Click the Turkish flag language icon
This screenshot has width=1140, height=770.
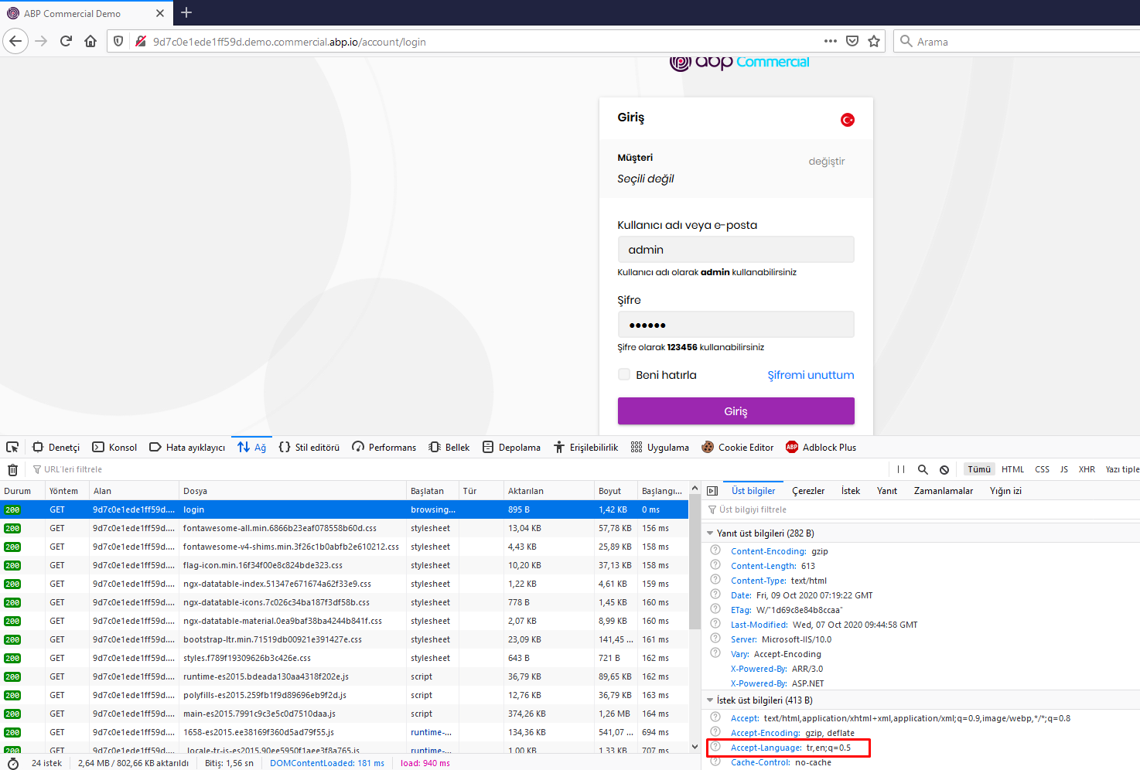(848, 119)
